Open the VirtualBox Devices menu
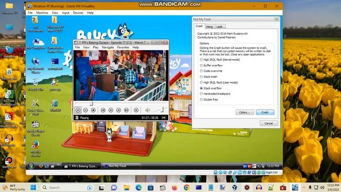This screenshot has height=192, width=341. click(78, 13)
